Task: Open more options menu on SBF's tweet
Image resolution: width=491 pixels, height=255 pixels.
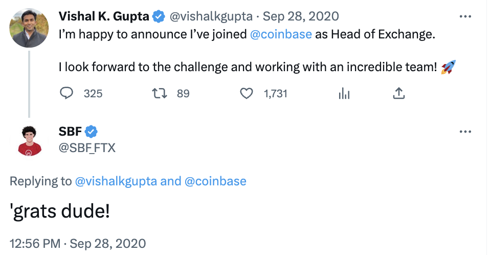Action: (x=465, y=132)
